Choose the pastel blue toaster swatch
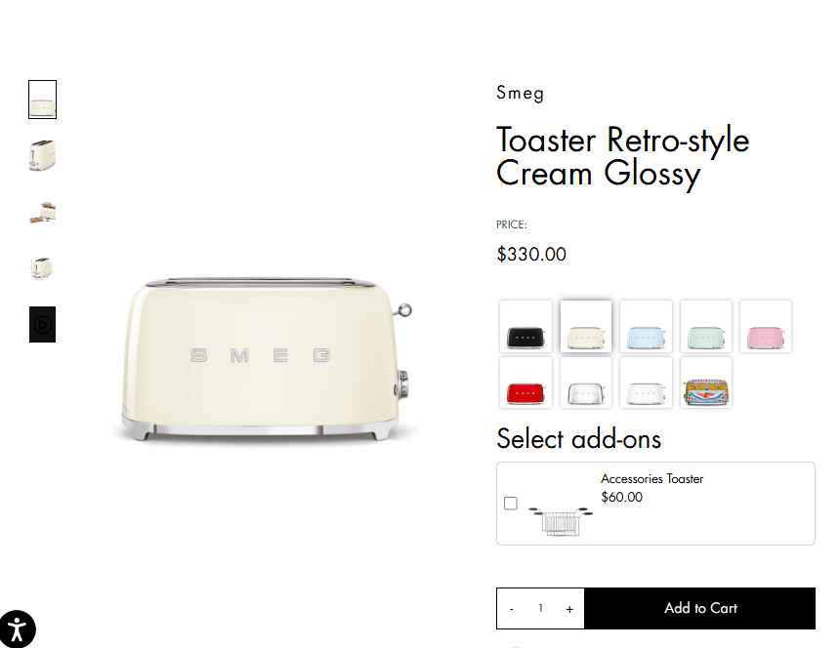The height and width of the screenshot is (648, 840). pos(646,326)
